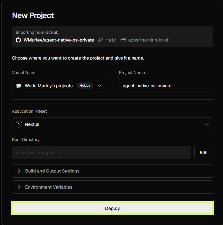Click the Root Directory label

pos(26,140)
